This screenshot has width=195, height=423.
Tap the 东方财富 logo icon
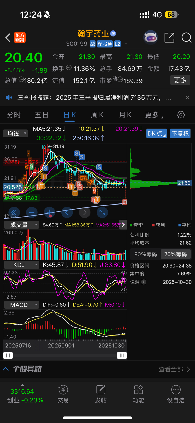click(20, 38)
